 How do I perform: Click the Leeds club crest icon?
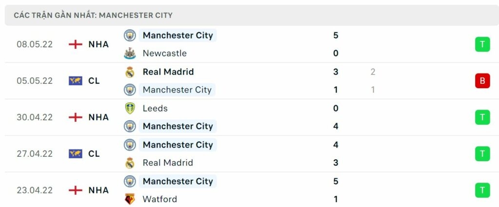pyautogui.click(x=130, y=108)
